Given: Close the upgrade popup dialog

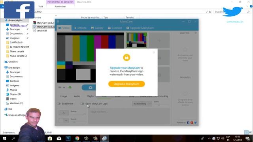Looking at the screenshot, I should 154,52.
